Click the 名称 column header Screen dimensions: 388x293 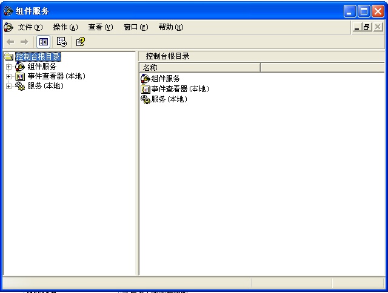point(199,67)
